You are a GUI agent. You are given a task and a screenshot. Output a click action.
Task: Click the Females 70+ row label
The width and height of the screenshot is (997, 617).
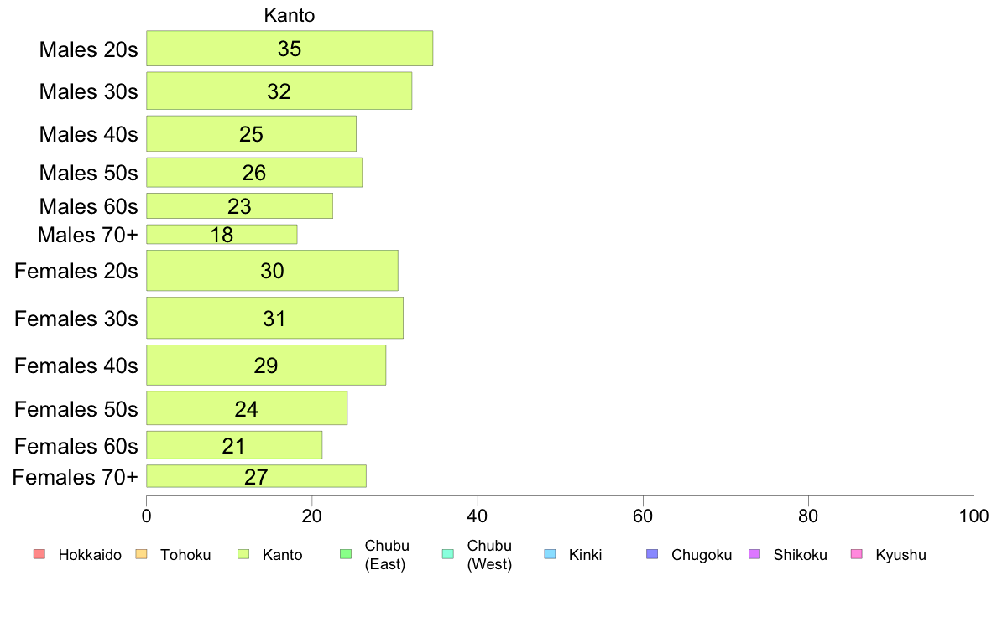click(75, 477)
